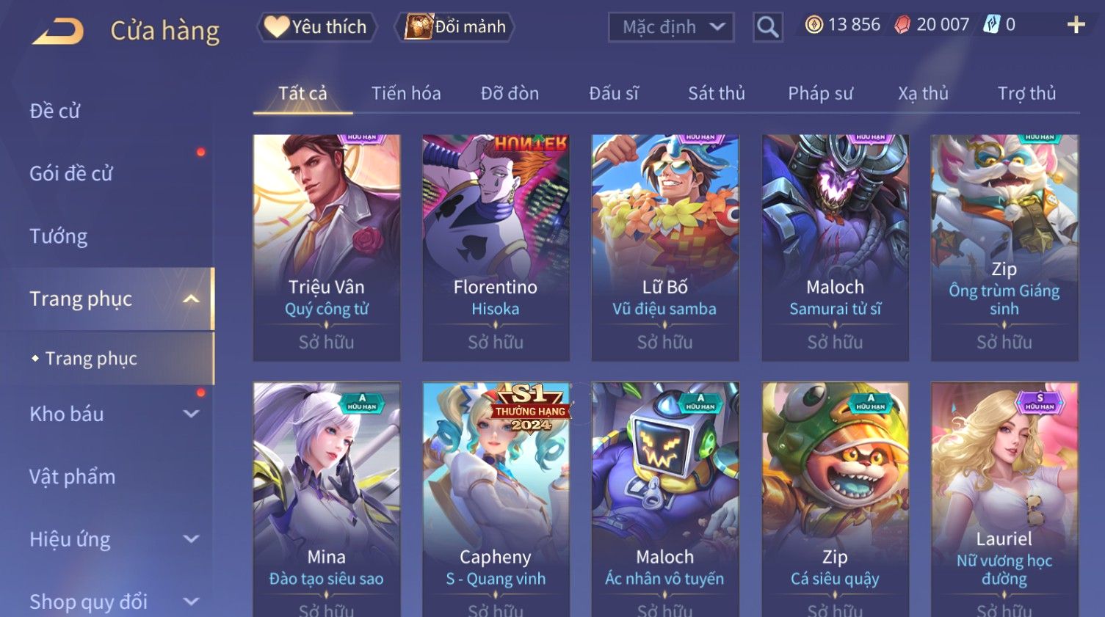Open the Mặc định sort dropdown
1105x617 pixels.
coord(671,27)
